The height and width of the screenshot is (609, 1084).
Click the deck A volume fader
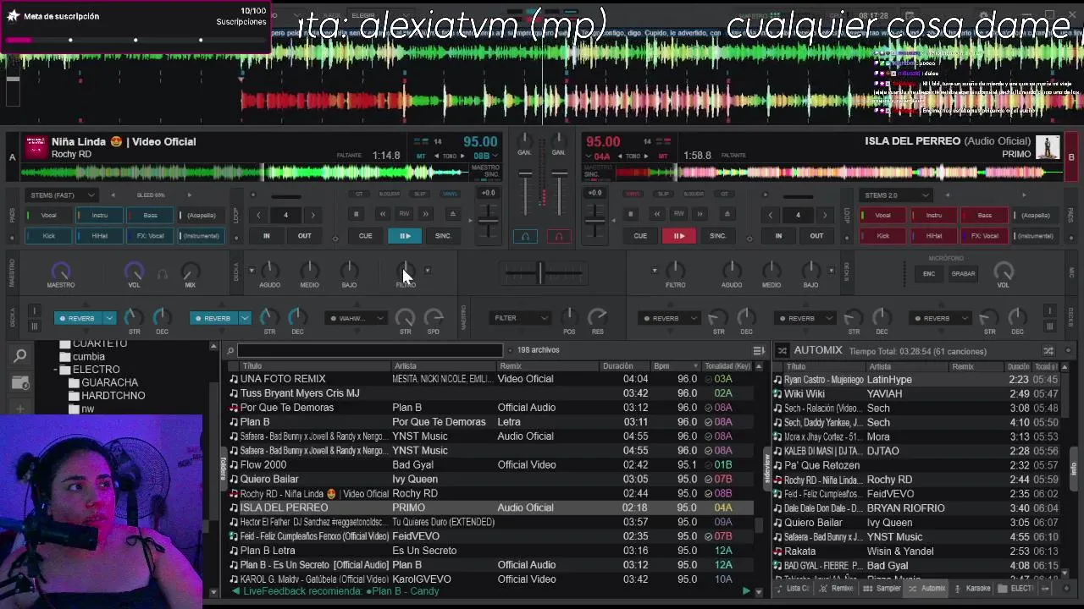pos(525,193)
